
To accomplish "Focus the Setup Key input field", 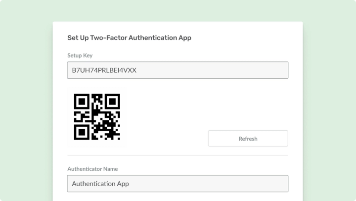I will coord(178,70).
